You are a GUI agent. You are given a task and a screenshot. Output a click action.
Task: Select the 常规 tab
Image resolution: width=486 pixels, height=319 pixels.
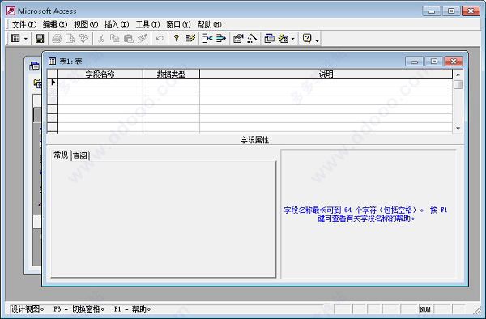click(61, 155)
